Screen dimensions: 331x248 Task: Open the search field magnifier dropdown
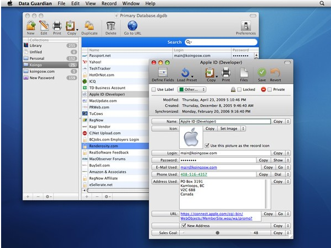point(189,42)
